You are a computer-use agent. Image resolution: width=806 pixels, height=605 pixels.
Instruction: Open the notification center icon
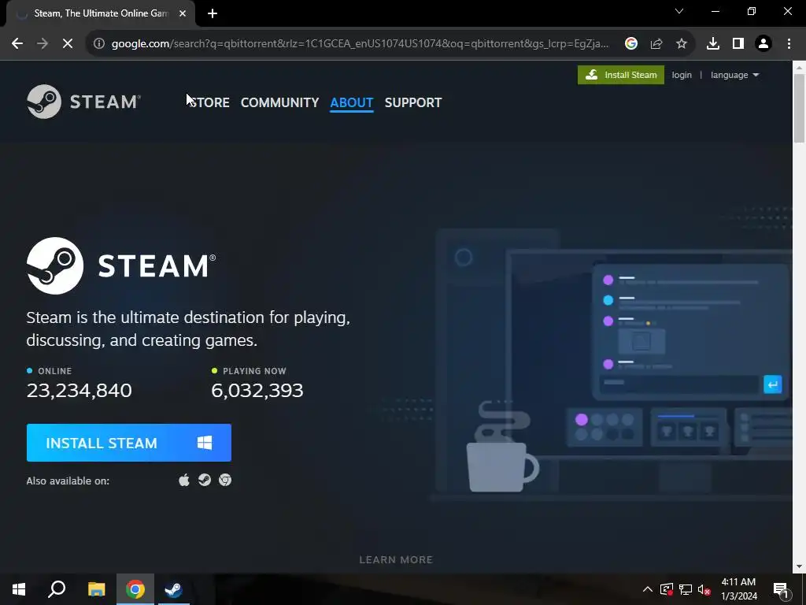[782, 589]
